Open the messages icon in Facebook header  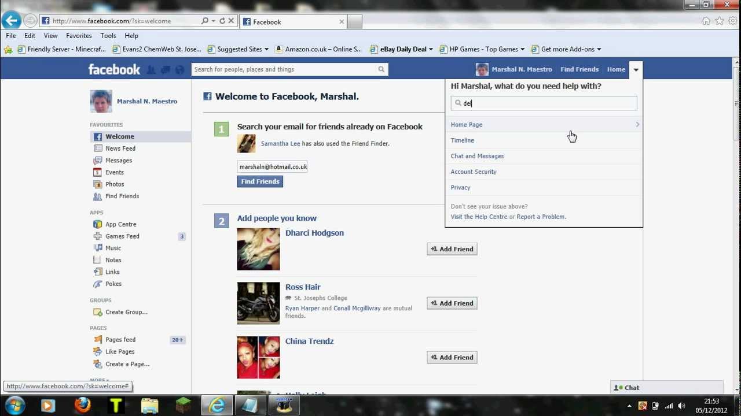pos(166,70)
